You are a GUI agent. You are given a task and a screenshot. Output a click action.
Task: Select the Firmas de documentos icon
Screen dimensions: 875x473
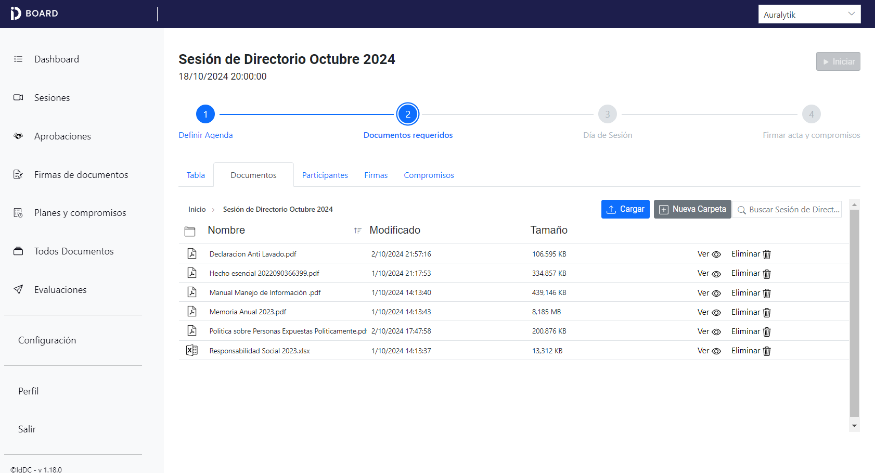[x=18, y=174]
